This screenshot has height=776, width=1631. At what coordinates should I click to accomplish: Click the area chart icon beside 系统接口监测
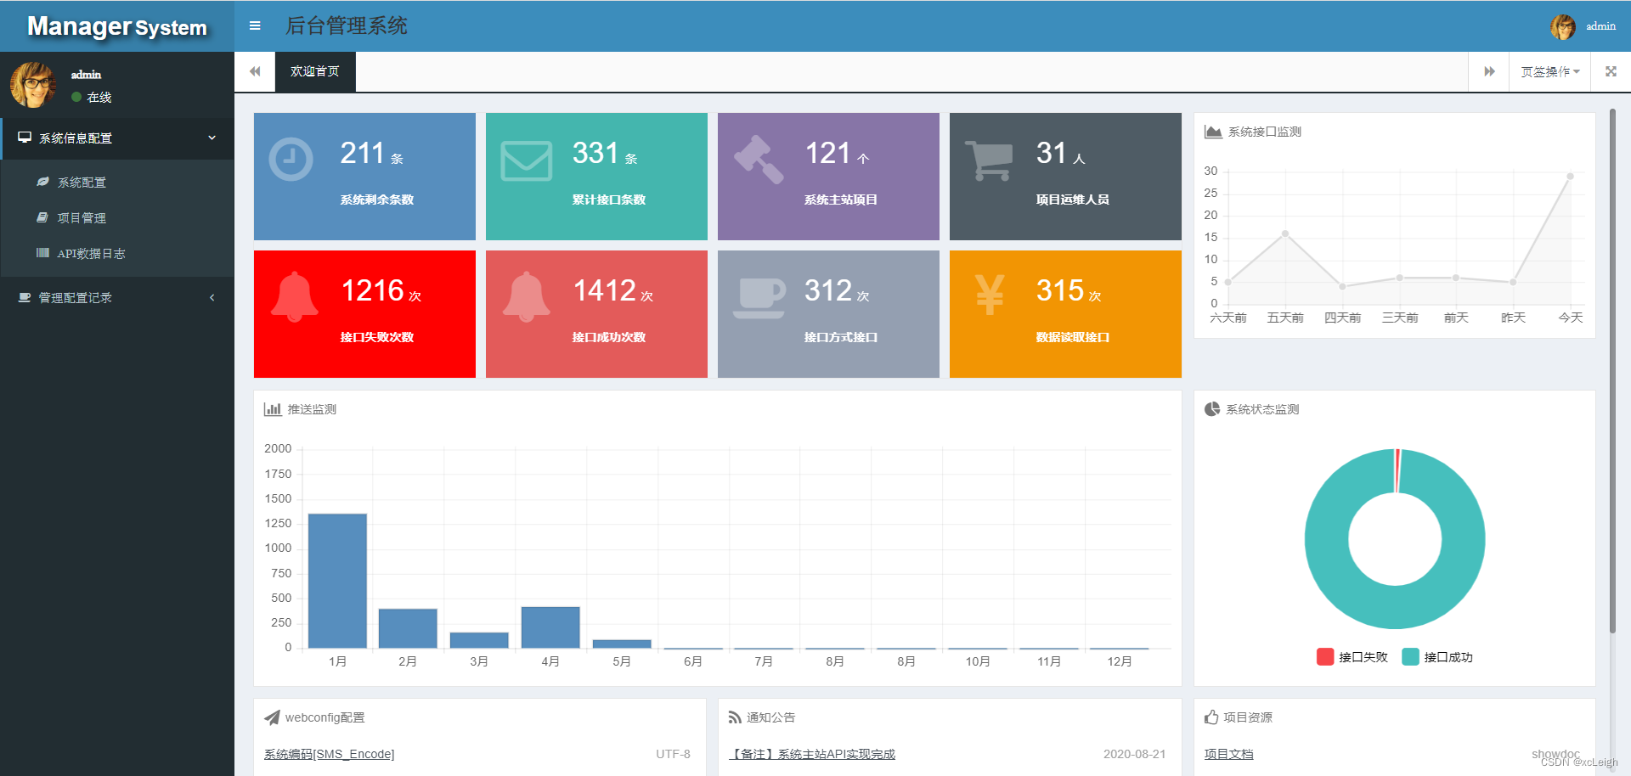click(1213, 132)
